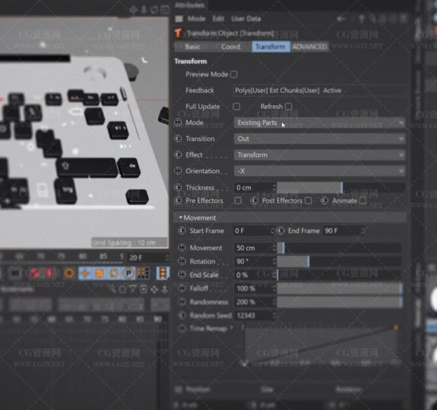Open the Orientation dropdown set to -X
The image size is (437, 410).
click(x=319, y=171)
